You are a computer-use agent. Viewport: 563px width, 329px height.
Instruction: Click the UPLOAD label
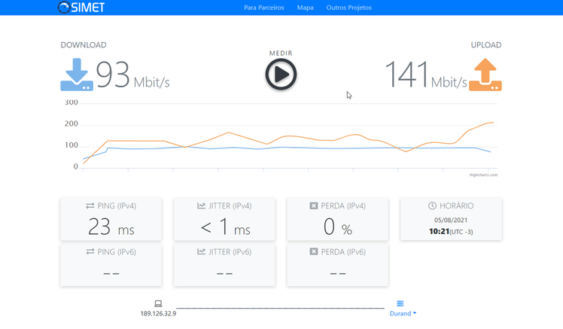tap(486, 45)
